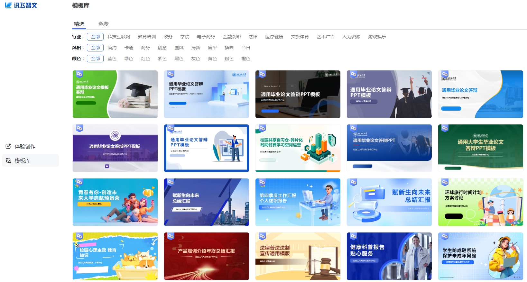This screenshot has height=282, width=527.
Task: Open 学生防成谜系统保护未成年网络 template
Action: 481,256
